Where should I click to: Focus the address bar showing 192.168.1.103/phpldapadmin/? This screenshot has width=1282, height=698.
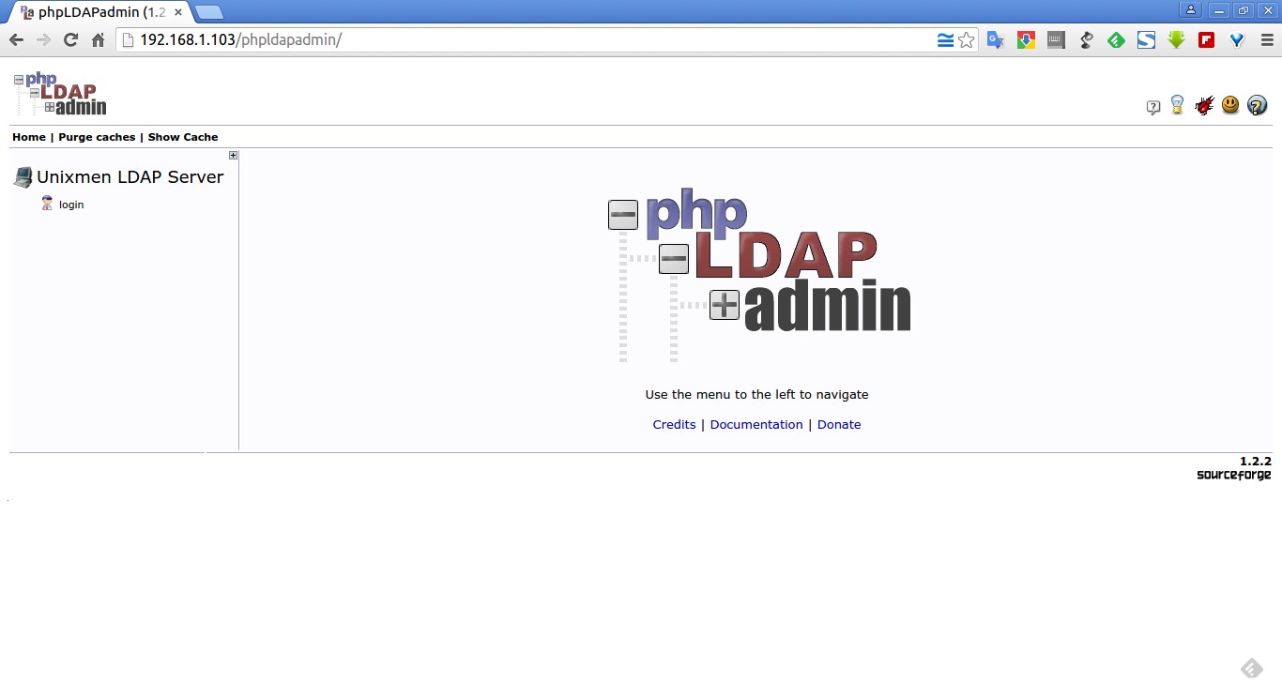[526, 39]
